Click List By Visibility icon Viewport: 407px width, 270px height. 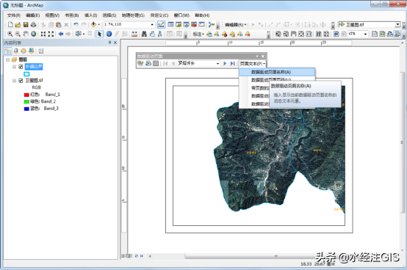(24, 51)
